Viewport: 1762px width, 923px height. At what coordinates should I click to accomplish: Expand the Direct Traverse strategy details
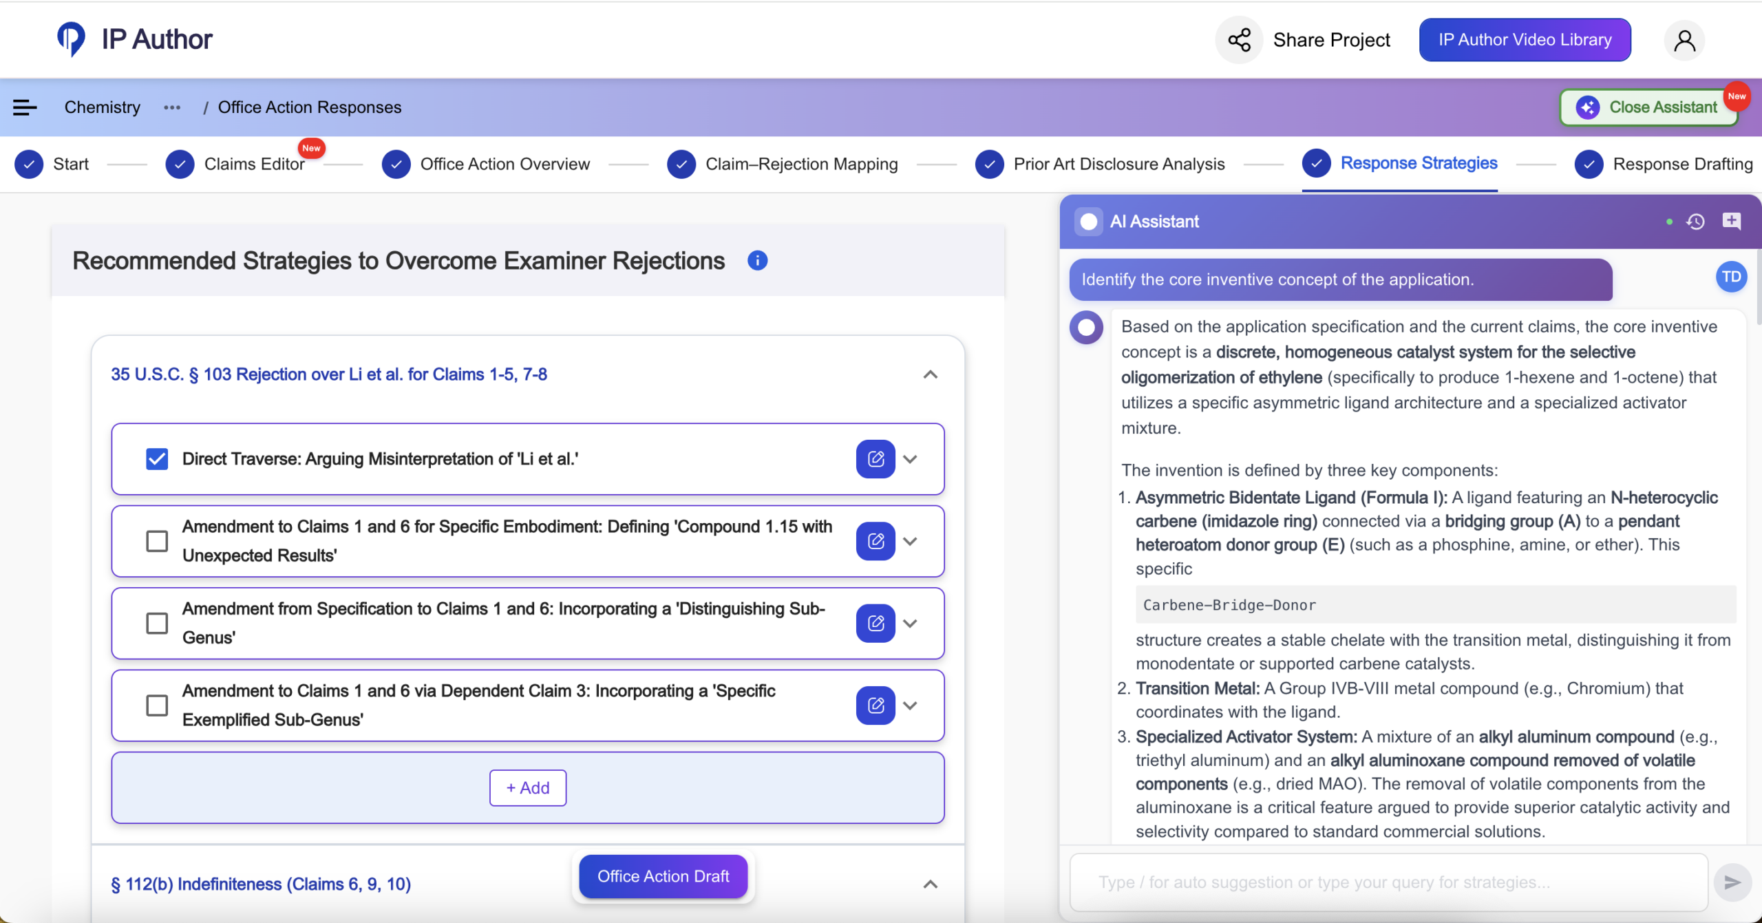(910, 459)
